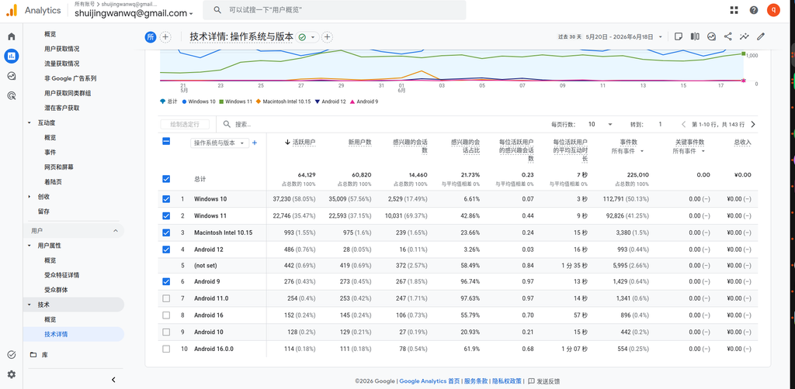Screen dimensions: 795x389
Task: Uncheck the Windows 11 row checkbox
Action: click(x=166, y=216)
